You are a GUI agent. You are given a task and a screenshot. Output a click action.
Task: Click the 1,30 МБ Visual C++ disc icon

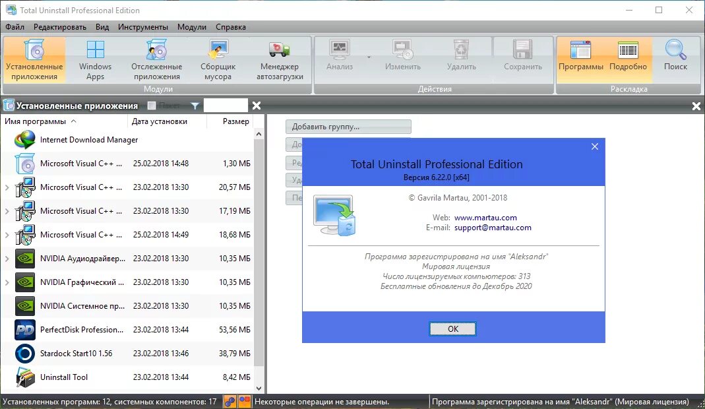24,164
